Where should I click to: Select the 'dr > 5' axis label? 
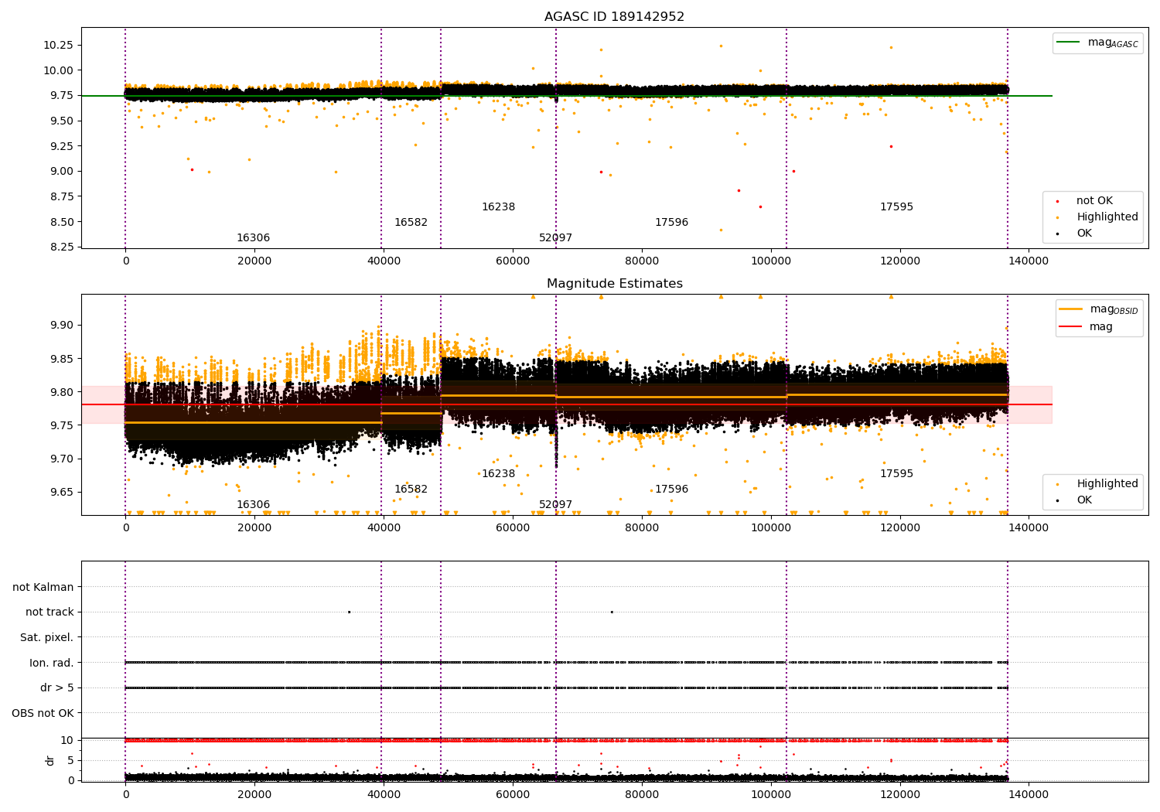56,688
